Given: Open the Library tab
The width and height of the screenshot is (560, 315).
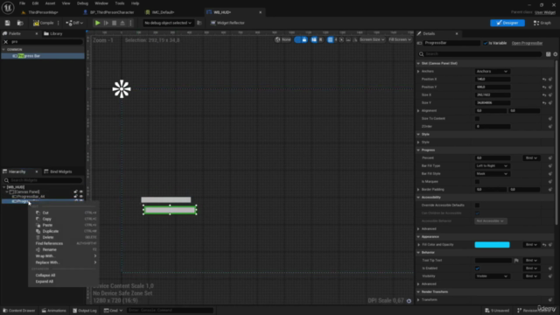Looking at the screenshot, I should click(52, 33).
